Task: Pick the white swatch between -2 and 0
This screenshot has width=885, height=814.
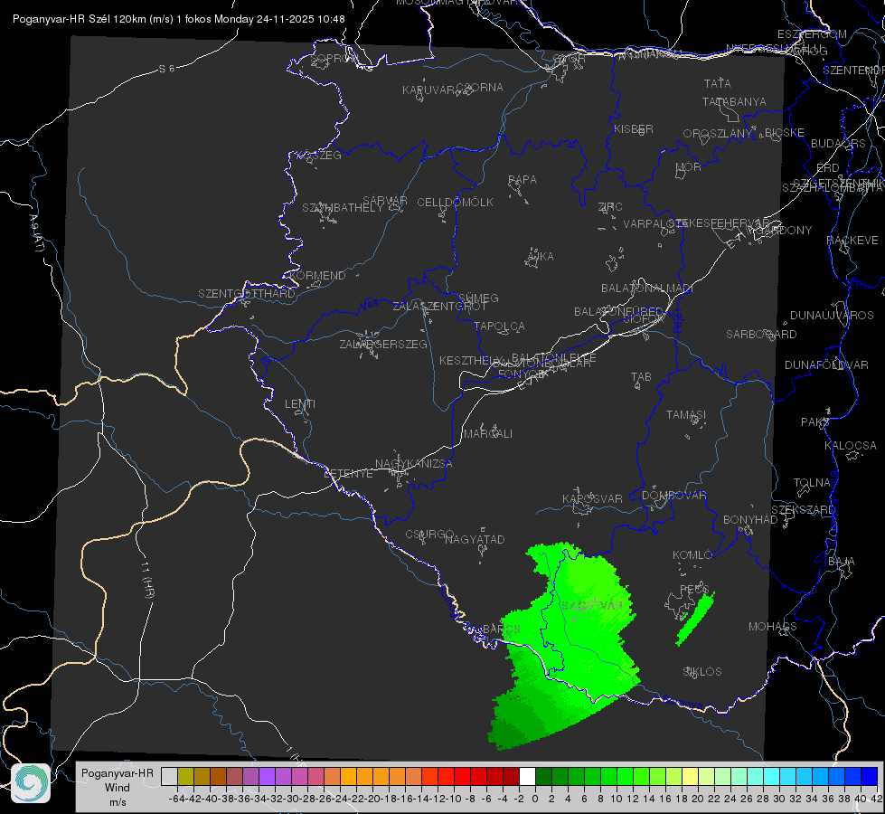Action: 527,776
